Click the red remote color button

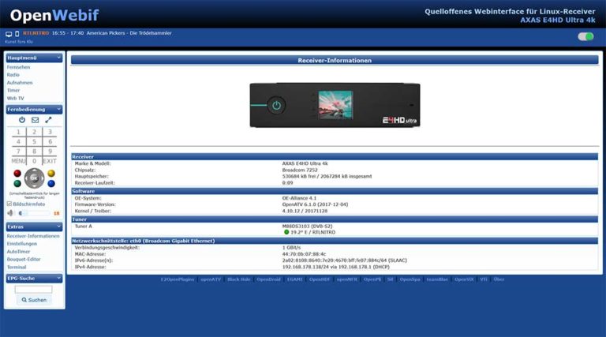click(x=17, y=173)
